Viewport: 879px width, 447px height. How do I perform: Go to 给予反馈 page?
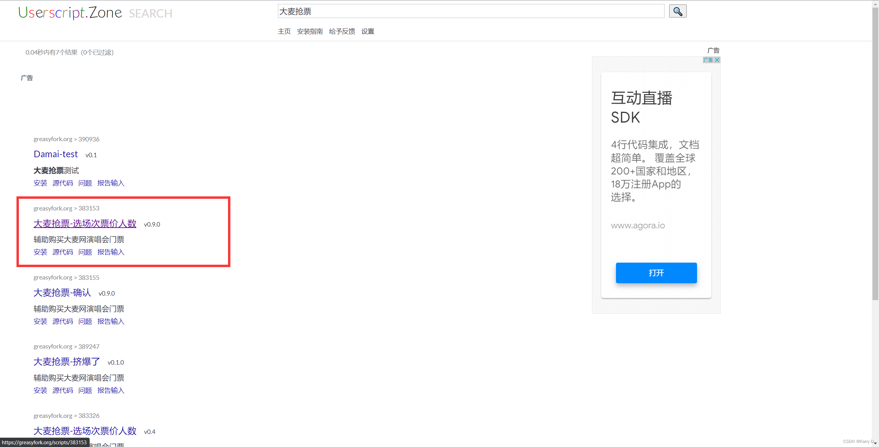(x=342, y=32)
